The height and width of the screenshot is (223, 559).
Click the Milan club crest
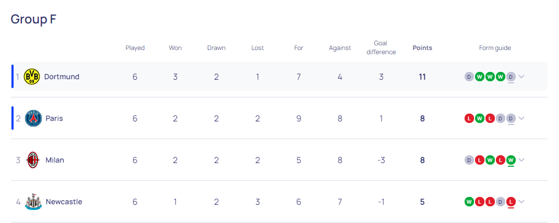click(x=33, y=160)
